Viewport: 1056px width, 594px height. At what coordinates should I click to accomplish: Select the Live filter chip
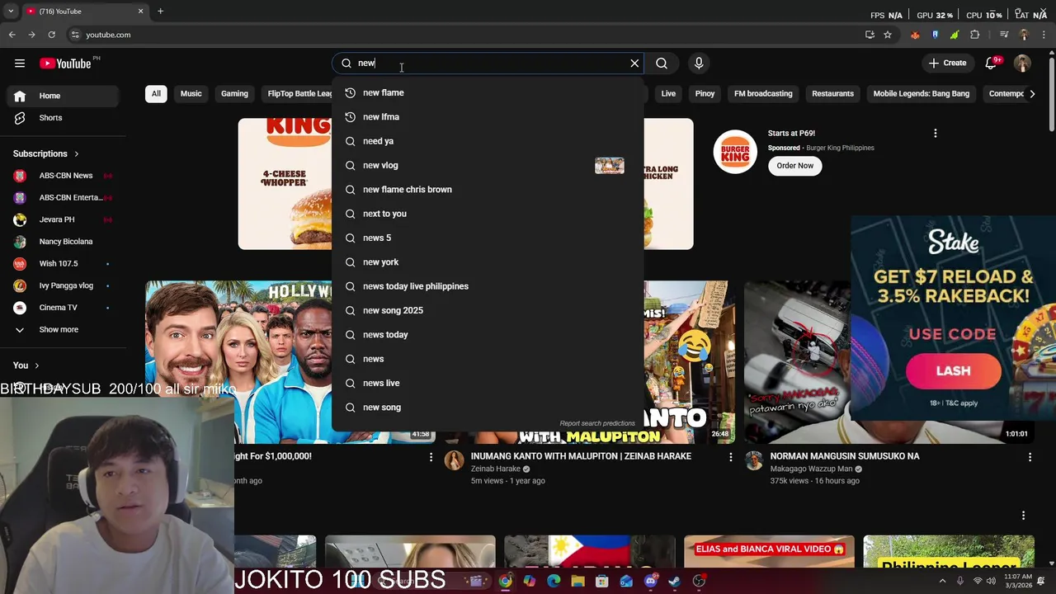[668, 94]
